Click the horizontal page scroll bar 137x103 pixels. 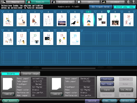pyautogui.click(x=68, y=68)
